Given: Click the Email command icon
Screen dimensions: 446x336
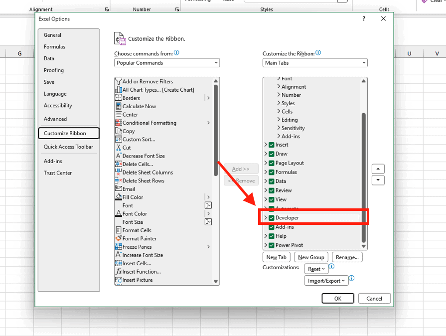Looking at the screenshot, I should 119,188.
